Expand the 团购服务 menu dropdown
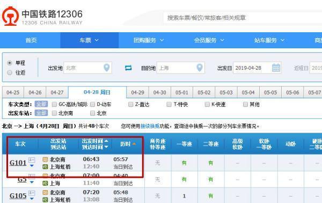 (x=162, y=40)
